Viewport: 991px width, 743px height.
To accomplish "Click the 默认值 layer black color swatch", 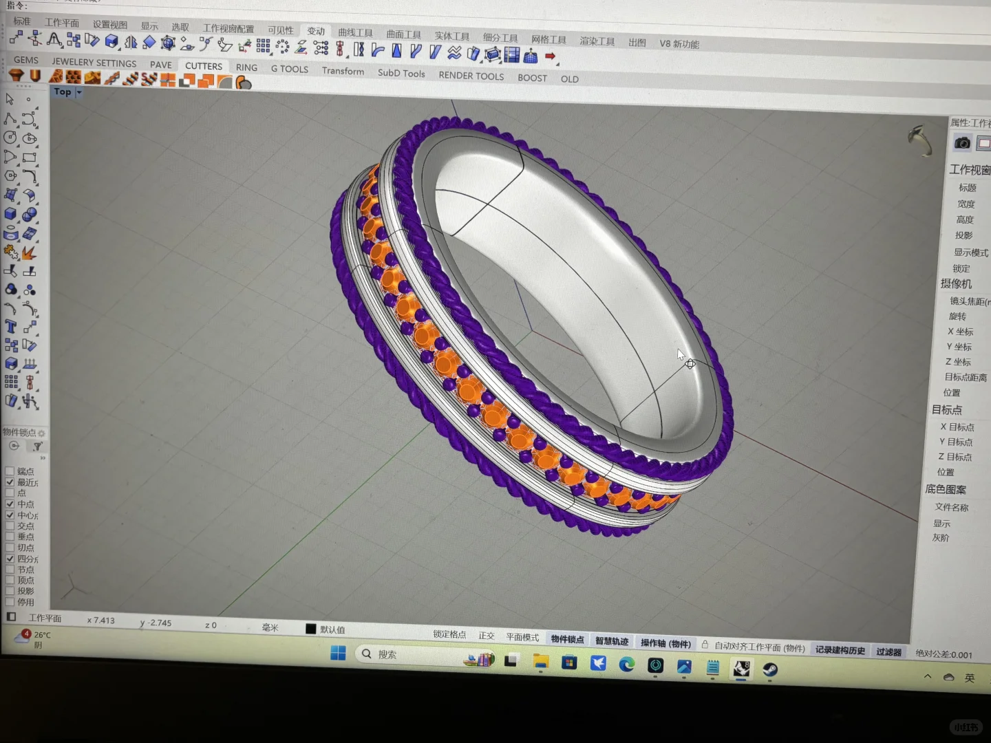I will coord(310,629).
